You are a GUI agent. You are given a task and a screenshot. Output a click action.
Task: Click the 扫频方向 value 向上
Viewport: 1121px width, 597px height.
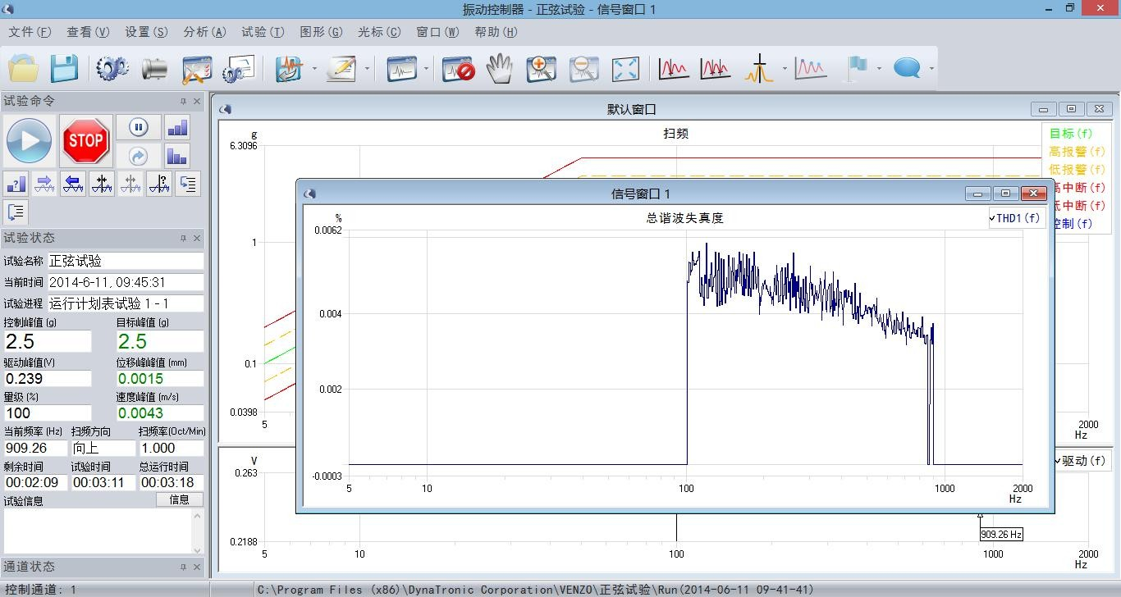click(x=103, y=448)
